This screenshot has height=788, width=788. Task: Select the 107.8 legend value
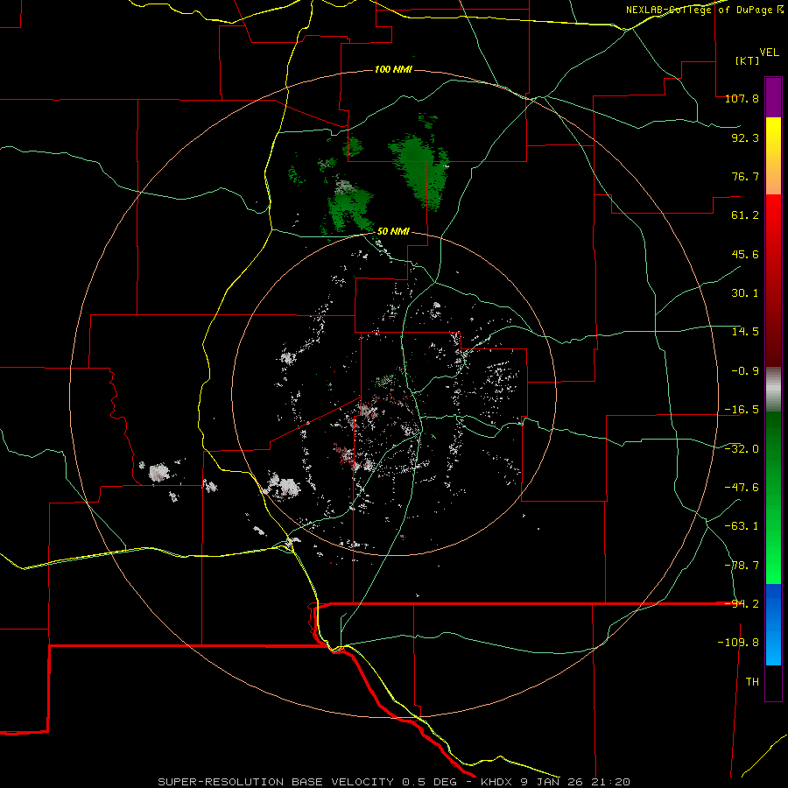pos(742,98)
